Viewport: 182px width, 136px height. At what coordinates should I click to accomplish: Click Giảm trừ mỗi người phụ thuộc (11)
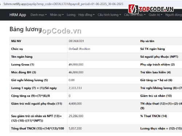[x=36, y=104]
